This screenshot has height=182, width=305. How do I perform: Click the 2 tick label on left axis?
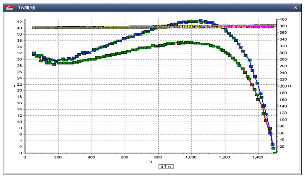(20, 147)
